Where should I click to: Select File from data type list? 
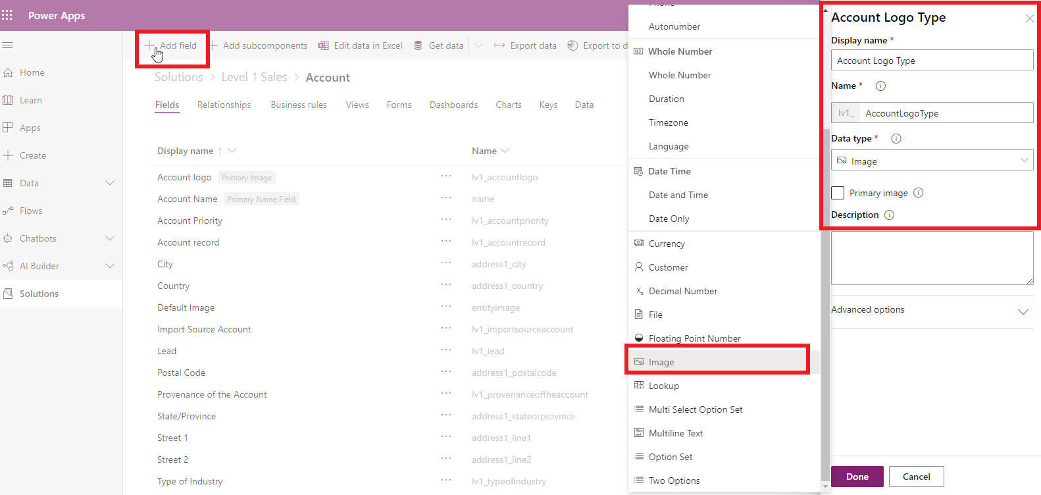[724, 315]
